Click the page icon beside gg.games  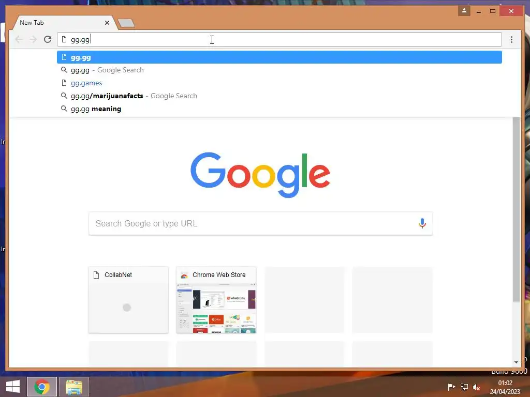[x=64, y=83]
